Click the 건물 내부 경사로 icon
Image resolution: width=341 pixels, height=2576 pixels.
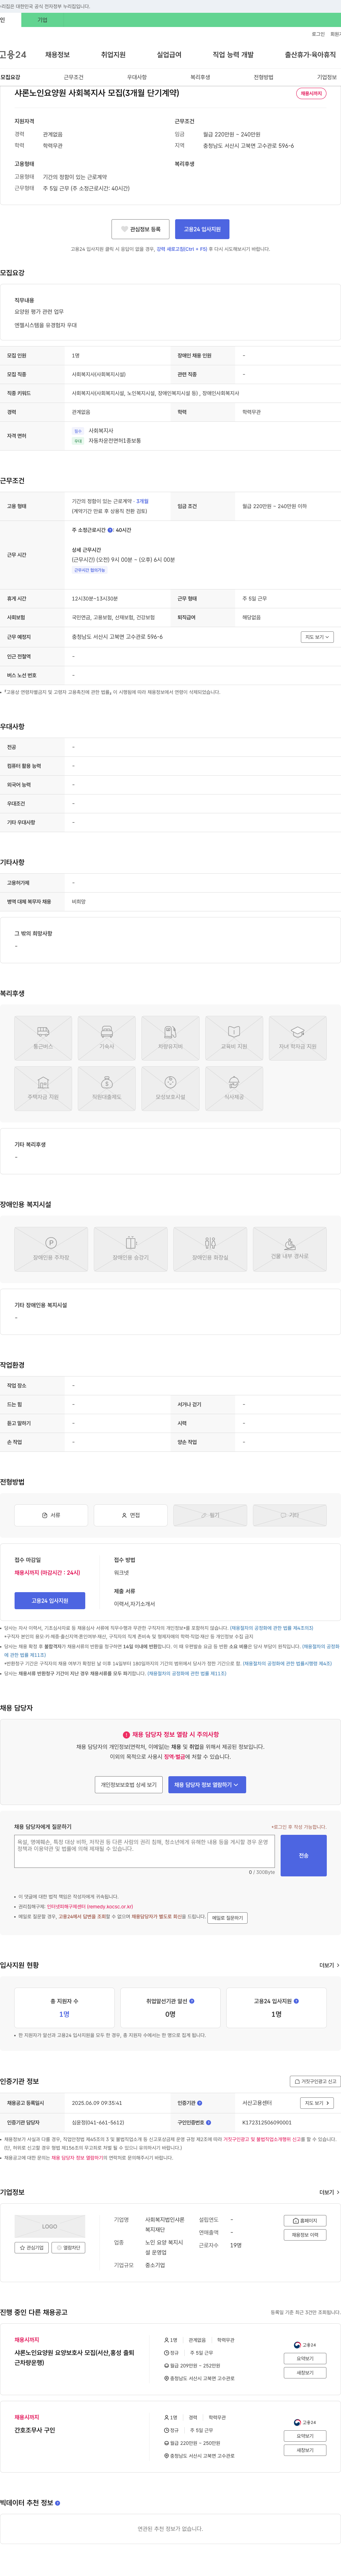point(290,1249)
